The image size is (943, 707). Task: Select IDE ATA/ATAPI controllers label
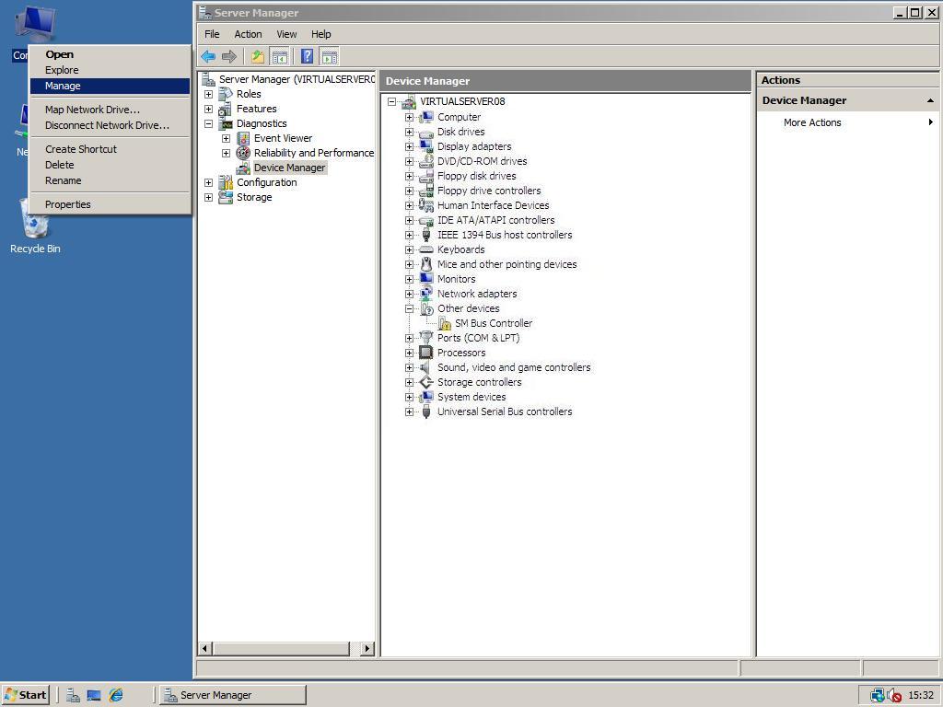(495, 220)
